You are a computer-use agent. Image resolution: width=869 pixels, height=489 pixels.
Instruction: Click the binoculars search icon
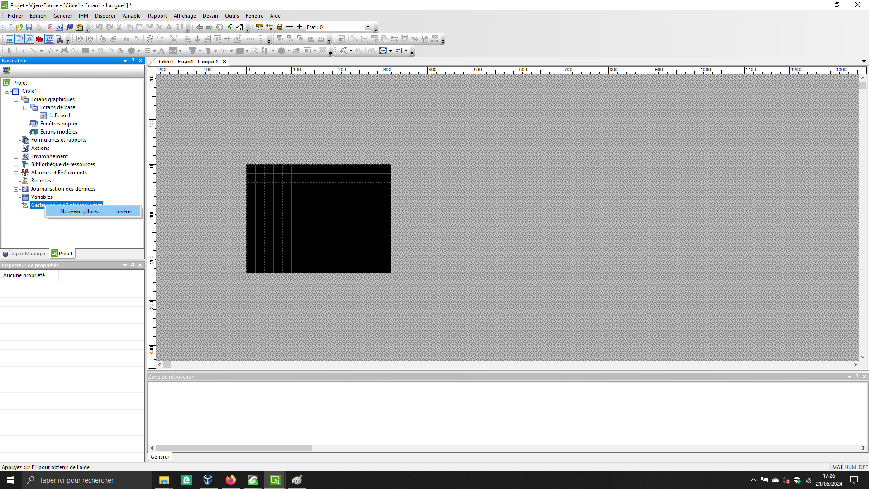pyautogui.click(x=59, y=39)
